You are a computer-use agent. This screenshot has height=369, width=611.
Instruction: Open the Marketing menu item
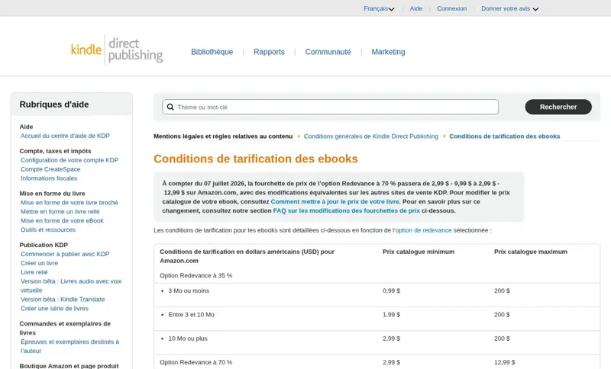click(x=388, y=52)
